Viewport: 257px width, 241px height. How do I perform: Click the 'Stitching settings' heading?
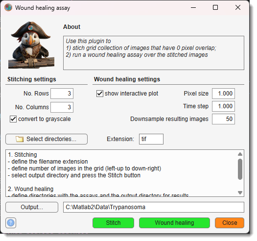click(x=32, y=79)
